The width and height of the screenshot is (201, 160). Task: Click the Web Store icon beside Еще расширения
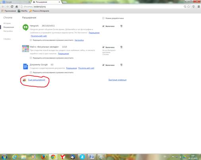pyautogui.click(x=24, y=80)
